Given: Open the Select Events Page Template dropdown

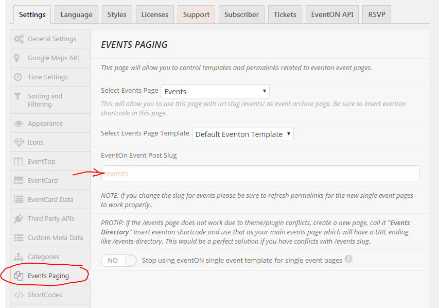Looking at the screenshot, I should click(x=243, y=134).
